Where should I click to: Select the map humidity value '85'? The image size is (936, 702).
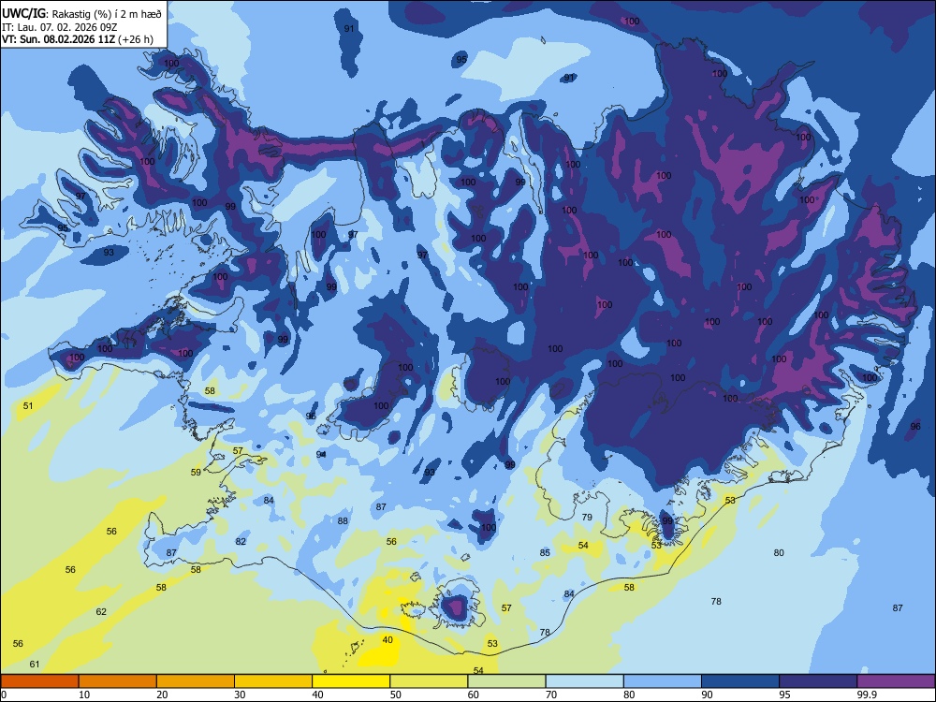(x=545, y=553)
